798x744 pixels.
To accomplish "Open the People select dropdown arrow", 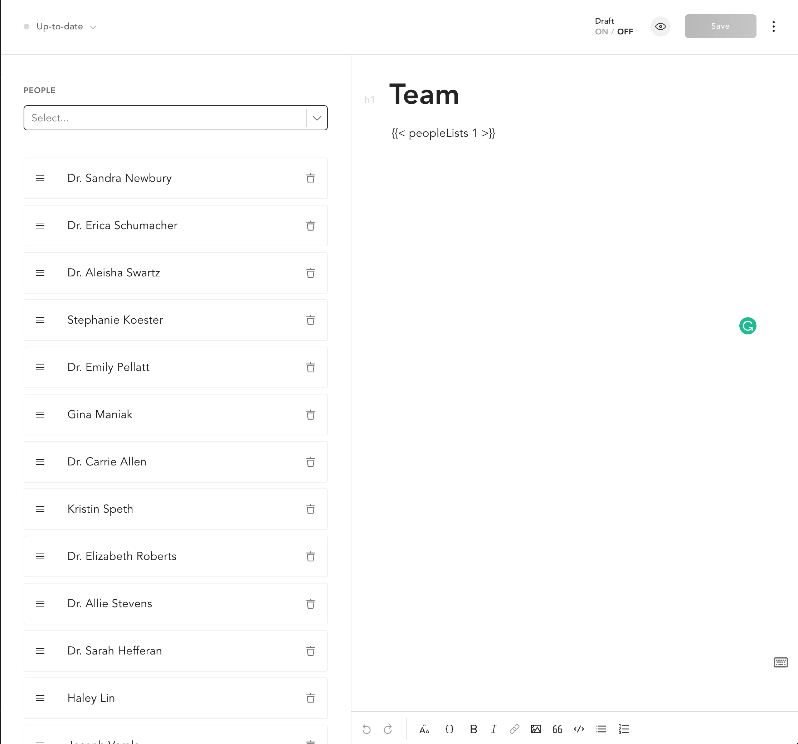I will click(317, 118).
